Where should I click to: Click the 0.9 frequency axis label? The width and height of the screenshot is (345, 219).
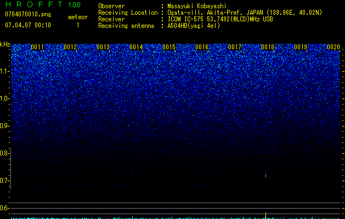click(x=4, y=126)
